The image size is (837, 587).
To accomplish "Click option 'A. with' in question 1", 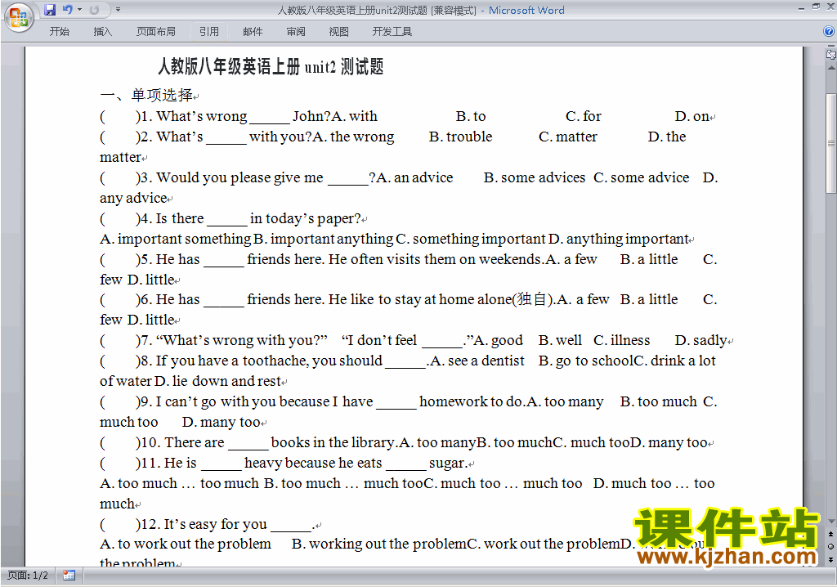I will [355, 116].
